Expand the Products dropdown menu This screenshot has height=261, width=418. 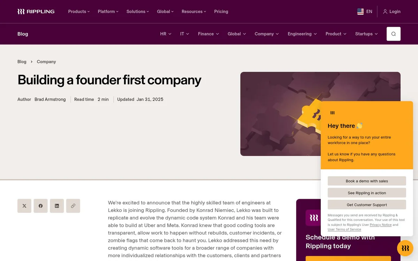[79, 11]
